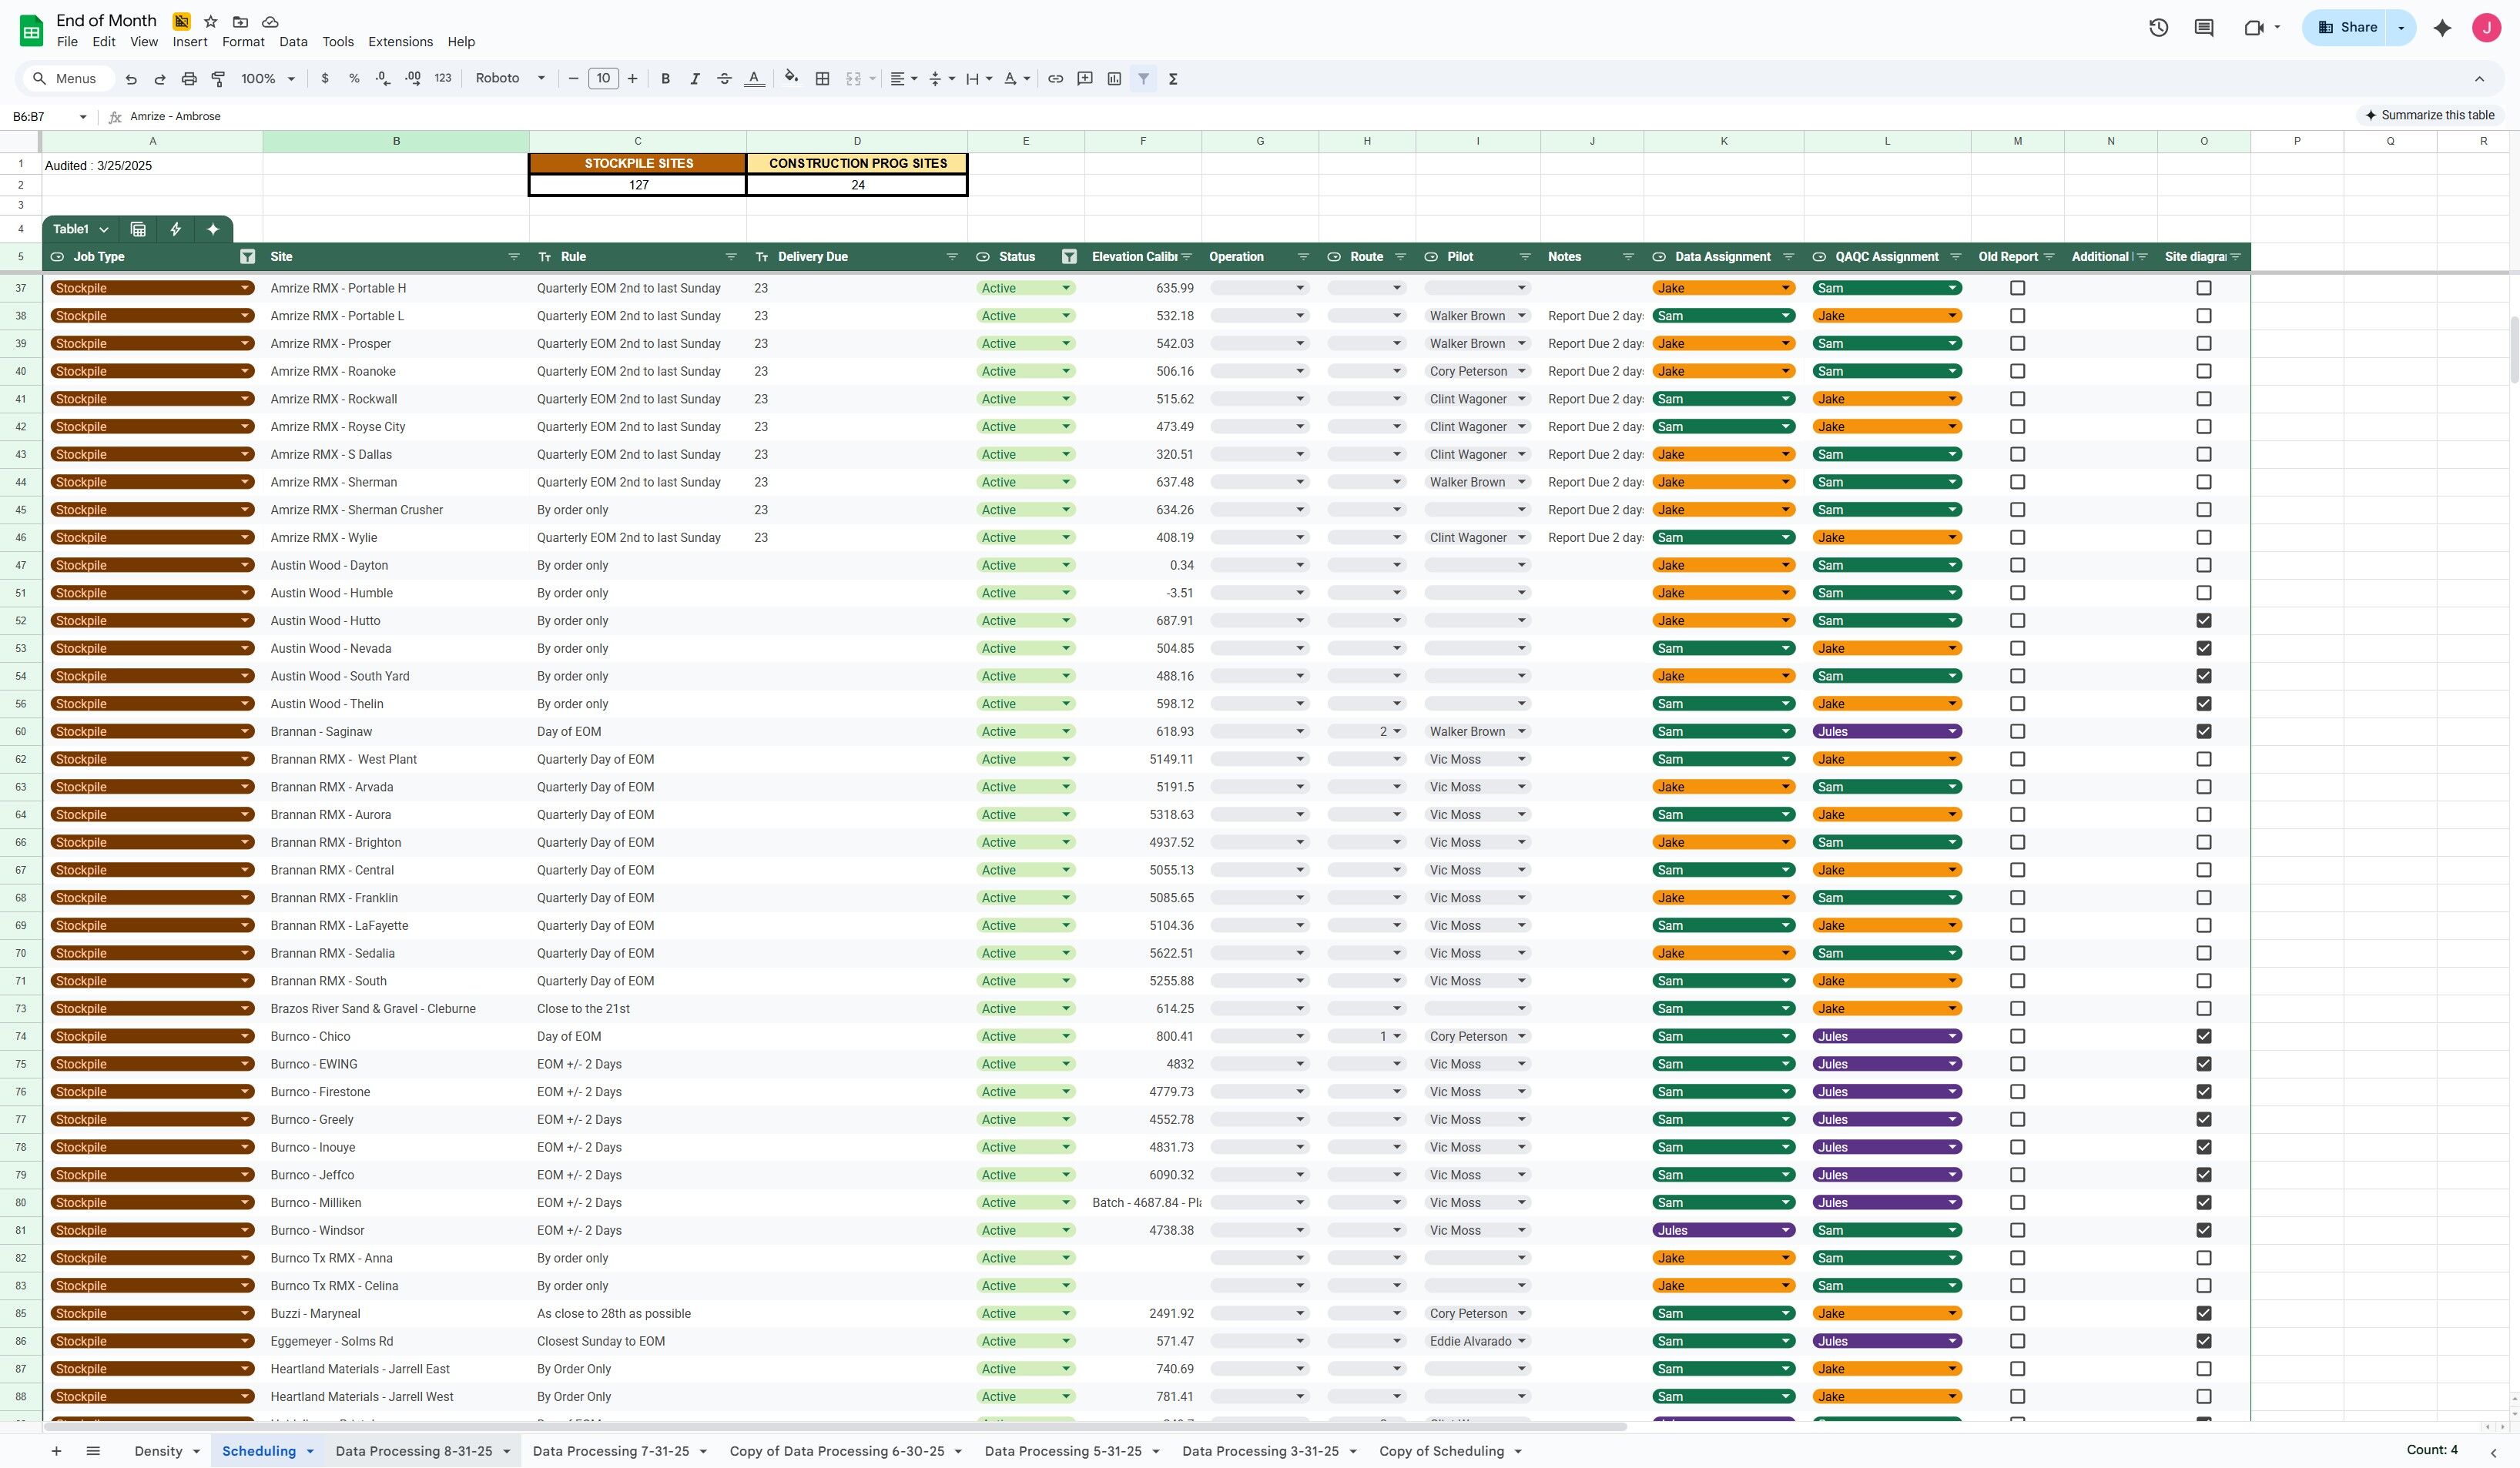Check Site diagram box for Amrize RMX - Portable H
The image size is (2520, 1468).
(x=2203, y=288)
